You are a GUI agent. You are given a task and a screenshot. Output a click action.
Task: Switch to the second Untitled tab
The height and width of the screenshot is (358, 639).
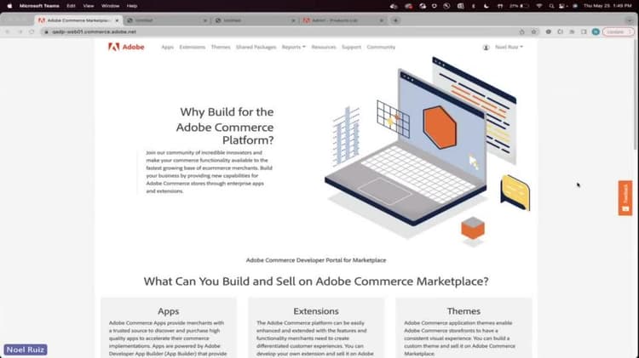click(x=255, y=20)
